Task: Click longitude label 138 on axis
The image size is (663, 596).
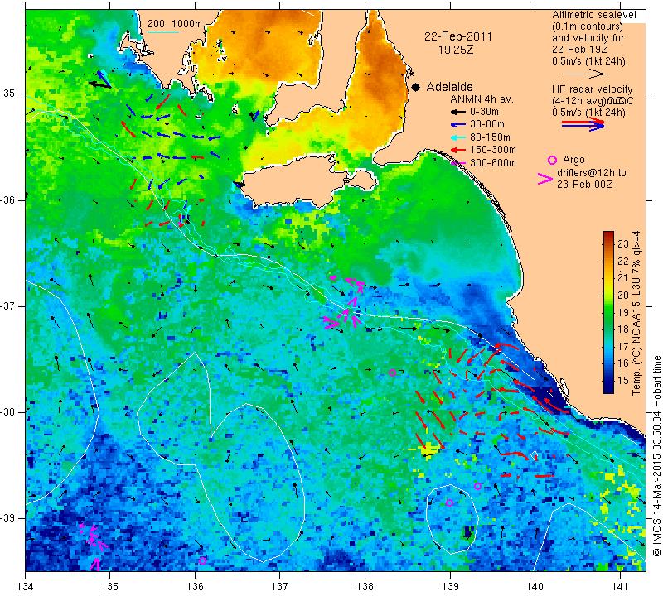Action: point(365,587)
